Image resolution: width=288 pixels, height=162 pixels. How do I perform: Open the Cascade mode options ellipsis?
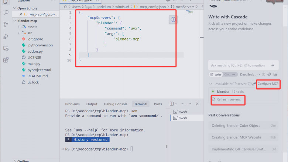point(234,74)
